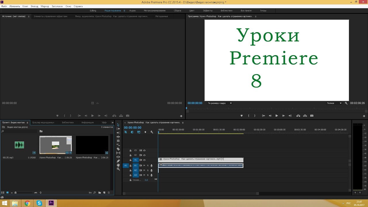This screenshot has height=207, width=368.
Task: Toggle lock on video track V3
Action: [x=130, y=150]
